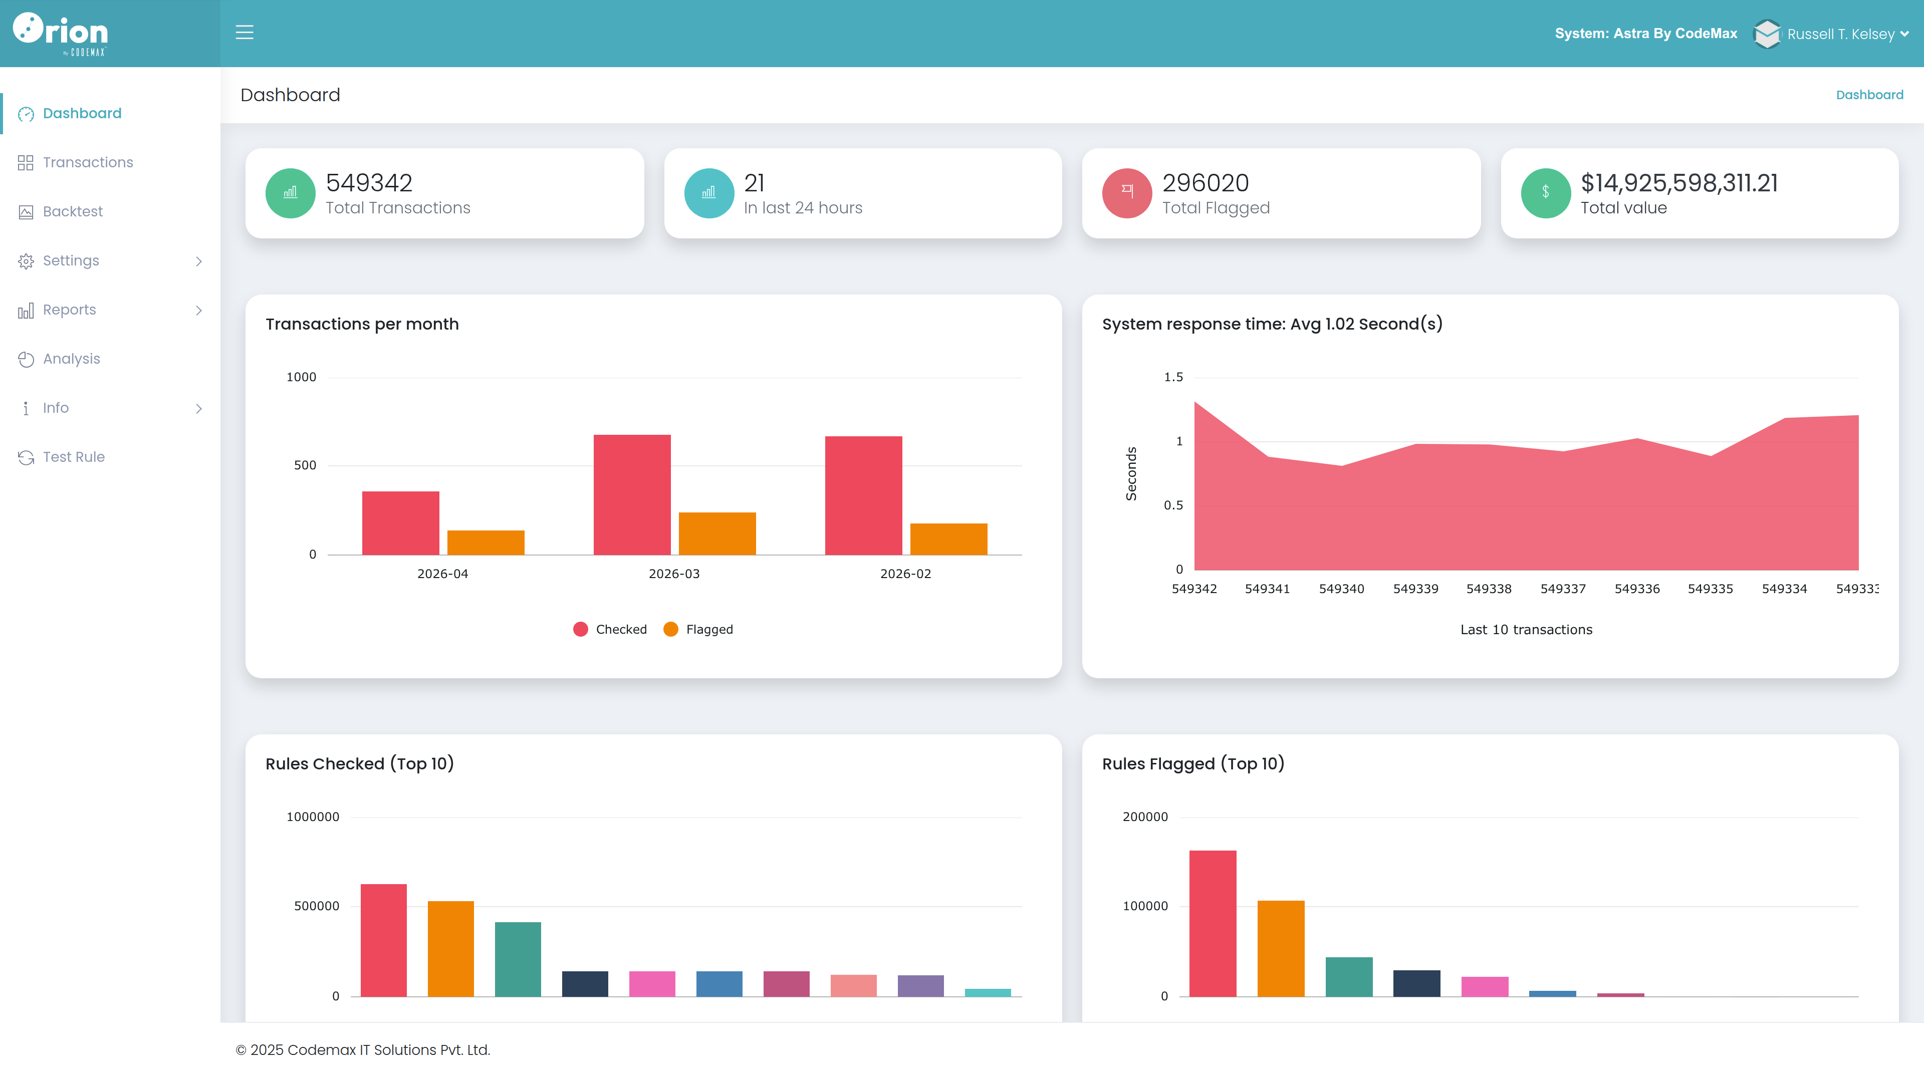Click the navy bar in Rules Checked
The image size is (1924, 1082).
tap(586, 984)
